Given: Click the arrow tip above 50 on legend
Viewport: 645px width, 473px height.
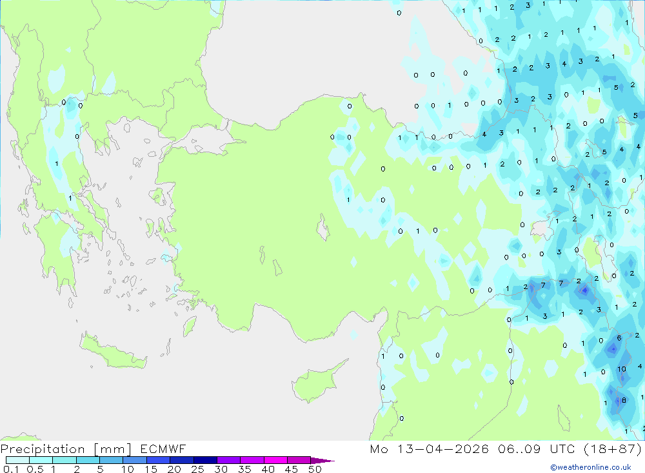Looking at the screenshot, I should 322,460.
